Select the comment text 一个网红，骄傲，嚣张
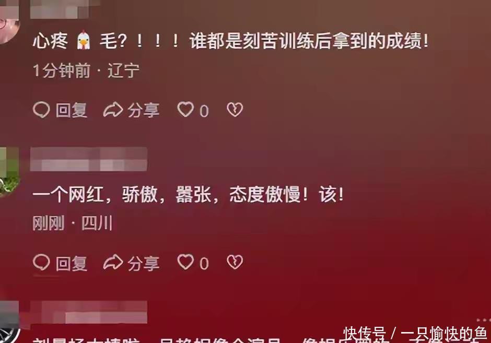Screen dimensions: 491x343 (188, 194)
